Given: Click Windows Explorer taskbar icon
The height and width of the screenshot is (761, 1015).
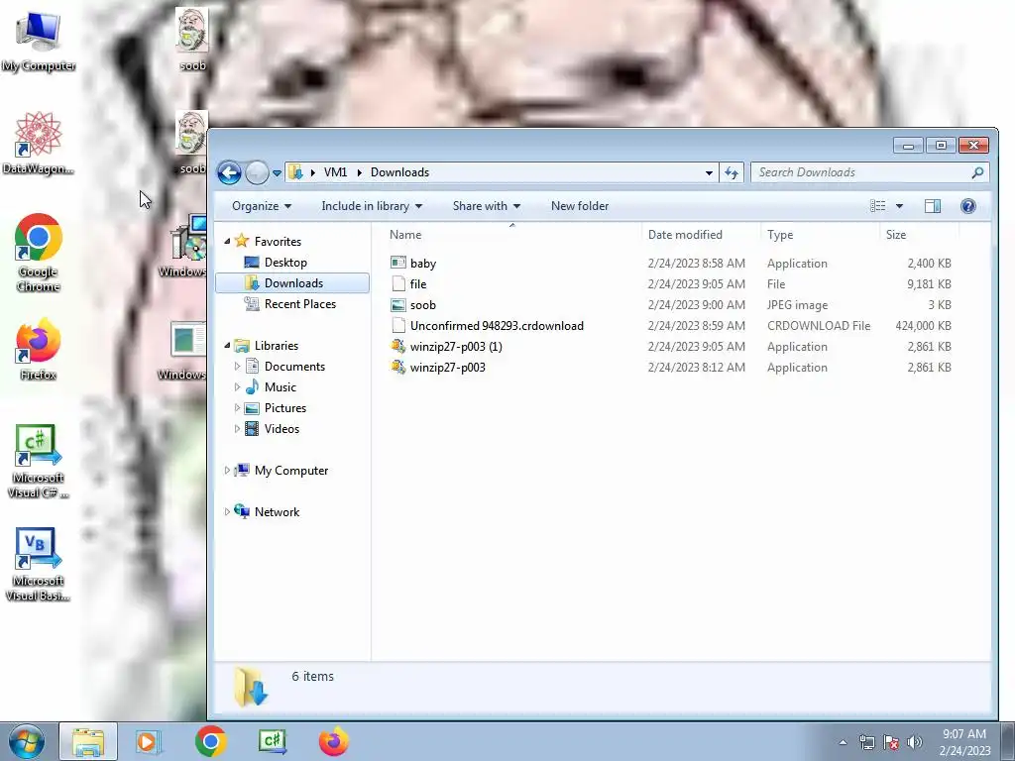Looking at the screenshot, I should coord(88,741).
